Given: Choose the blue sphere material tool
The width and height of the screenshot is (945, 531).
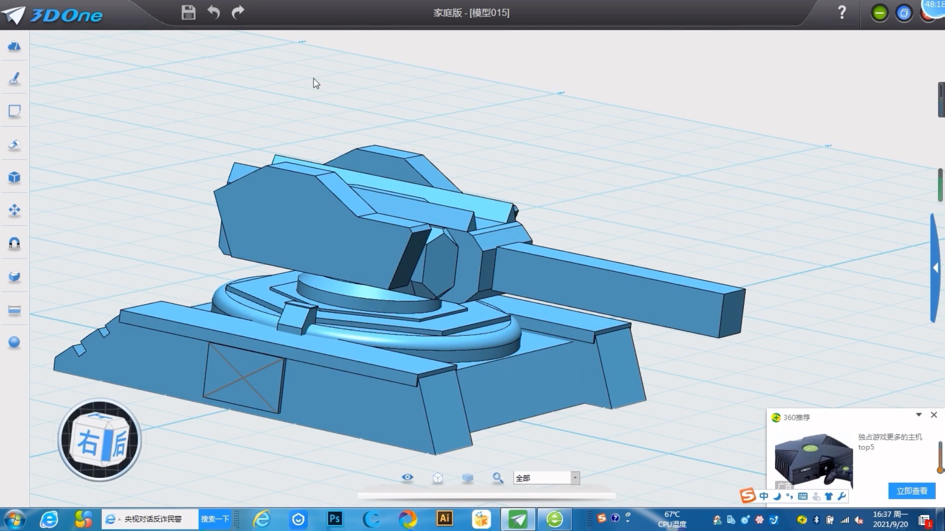Looking at the screenshot, I should [14, 342].
